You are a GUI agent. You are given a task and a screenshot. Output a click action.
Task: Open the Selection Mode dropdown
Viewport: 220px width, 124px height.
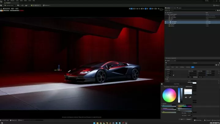(10, 5)
